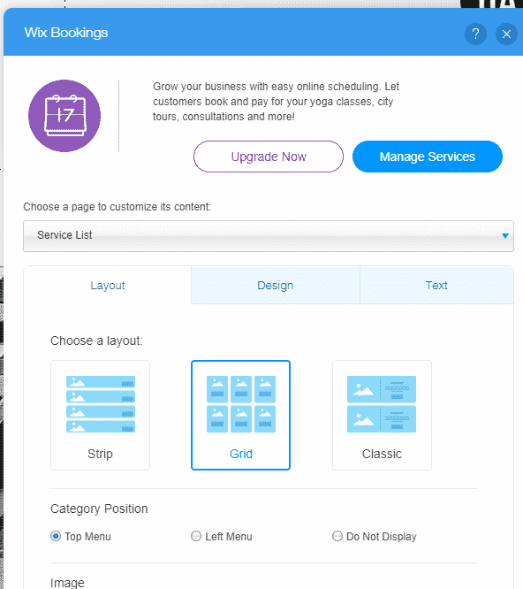Switch to the Design tab
This screenshot has height=589, width=523.
pos(276,285)
